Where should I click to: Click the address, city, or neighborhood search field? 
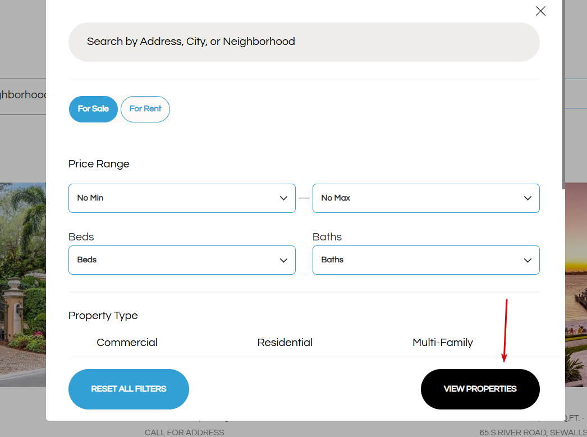pyautogui.click(x=304, y=42)
